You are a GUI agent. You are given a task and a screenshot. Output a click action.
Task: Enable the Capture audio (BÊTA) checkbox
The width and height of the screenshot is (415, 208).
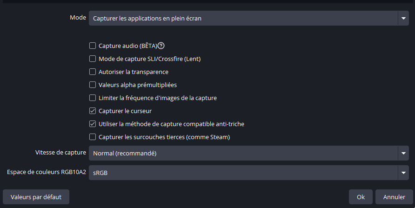click(93, 46)
